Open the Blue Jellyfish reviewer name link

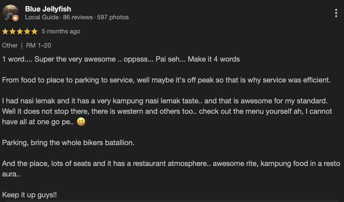(48, 9)
